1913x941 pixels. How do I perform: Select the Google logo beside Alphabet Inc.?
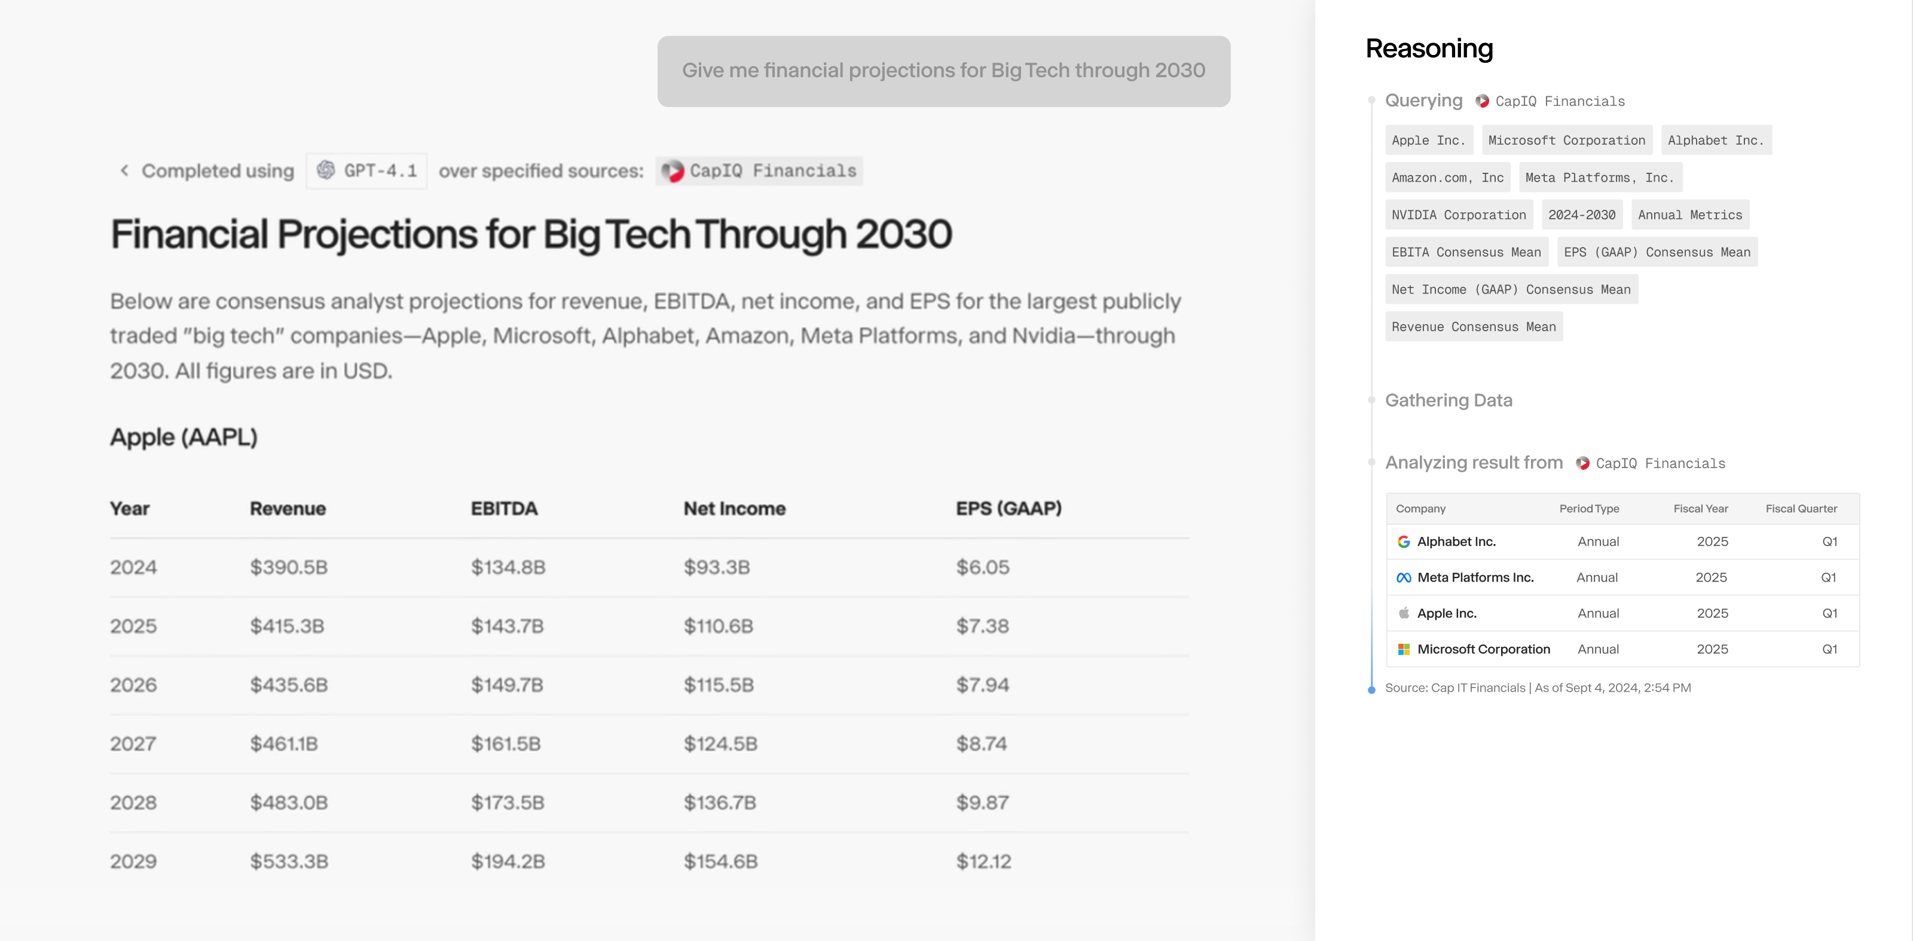click(1404, 542)
